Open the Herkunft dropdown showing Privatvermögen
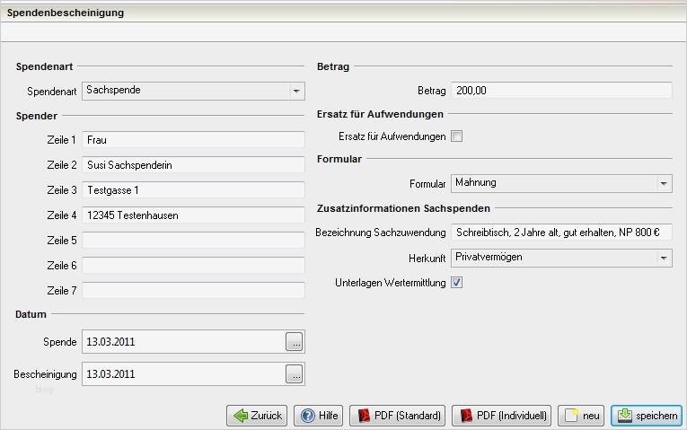 561,258
